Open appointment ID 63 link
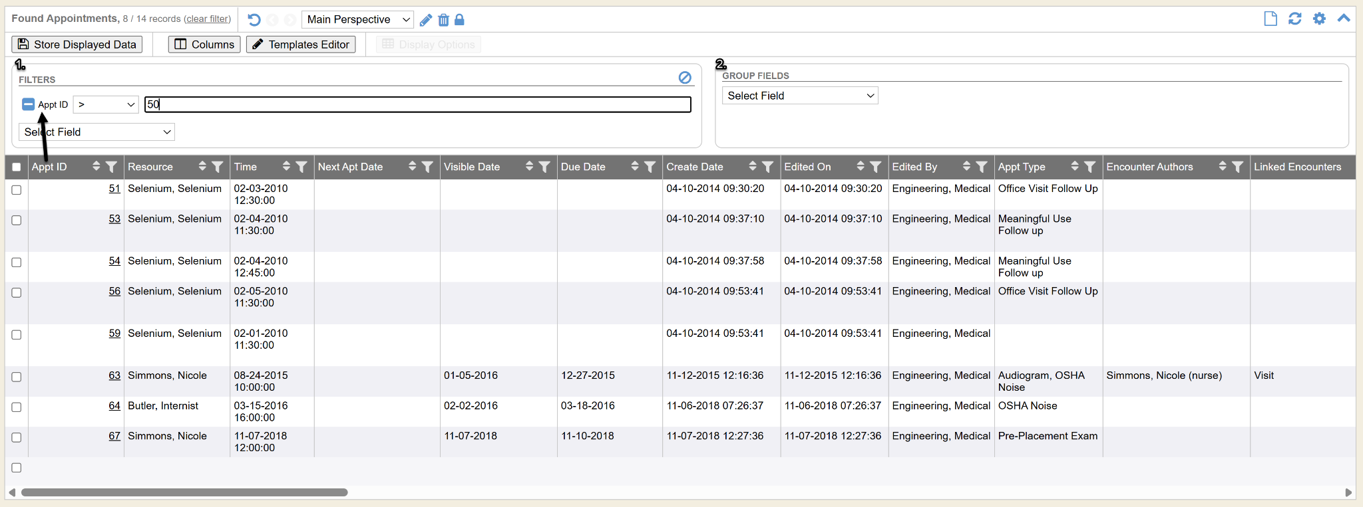 click(114, 375)
